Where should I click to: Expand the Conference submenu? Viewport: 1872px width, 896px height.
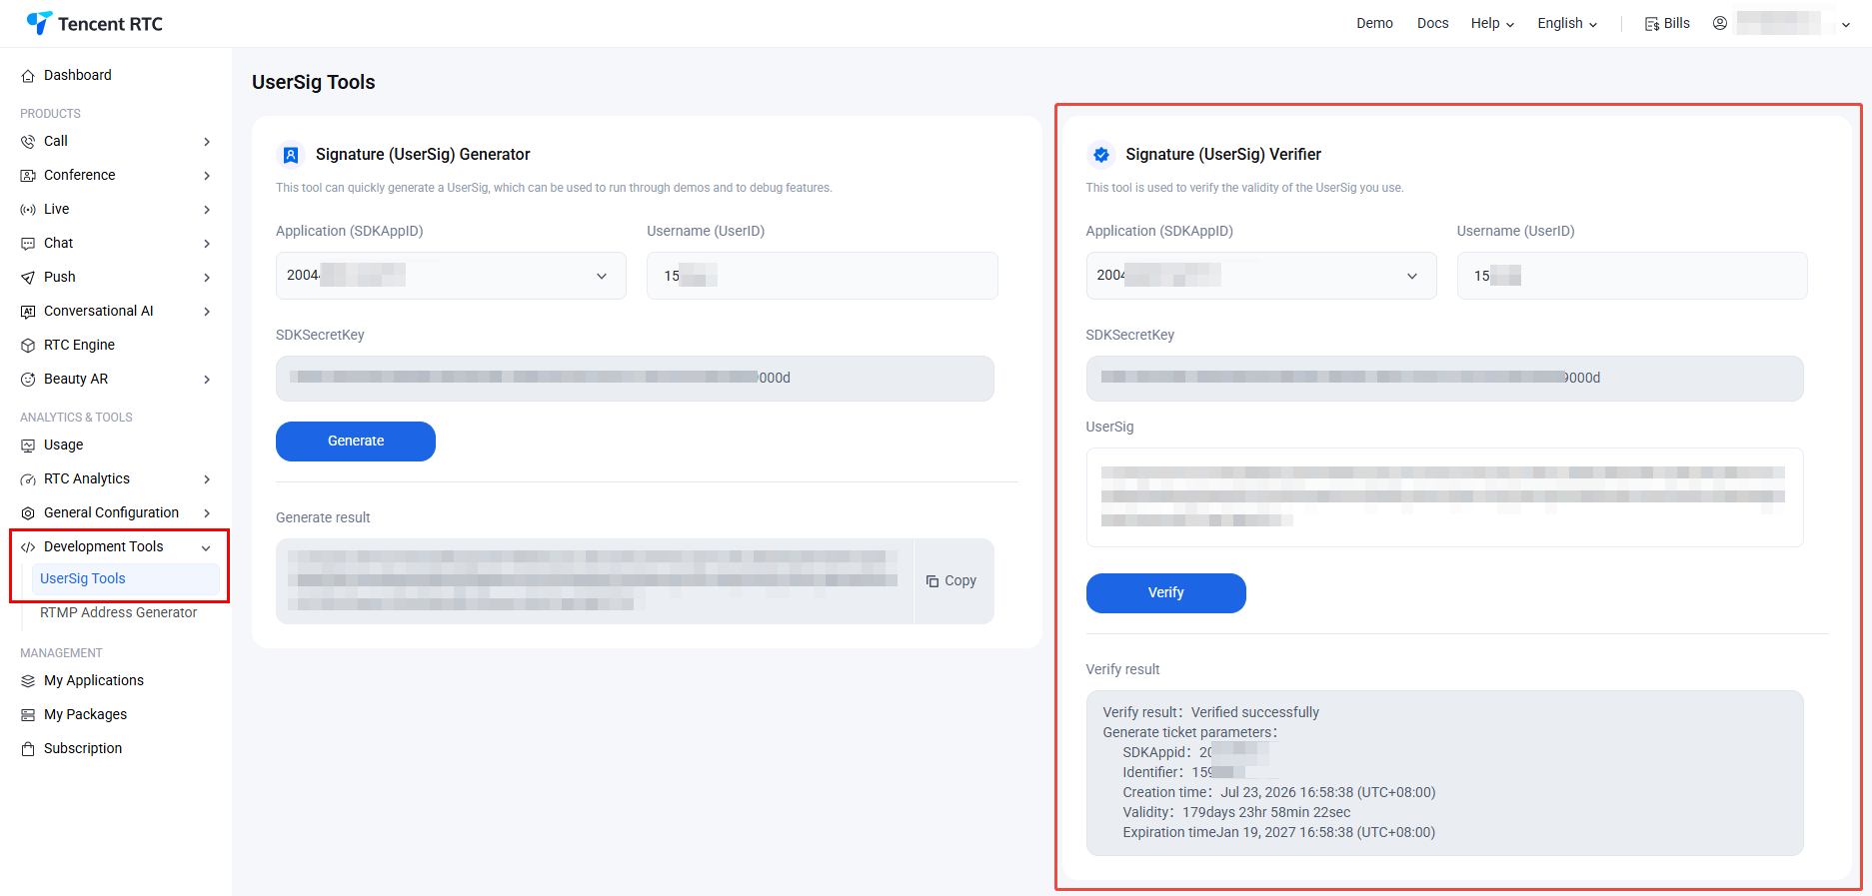click(x=207, y=176)
